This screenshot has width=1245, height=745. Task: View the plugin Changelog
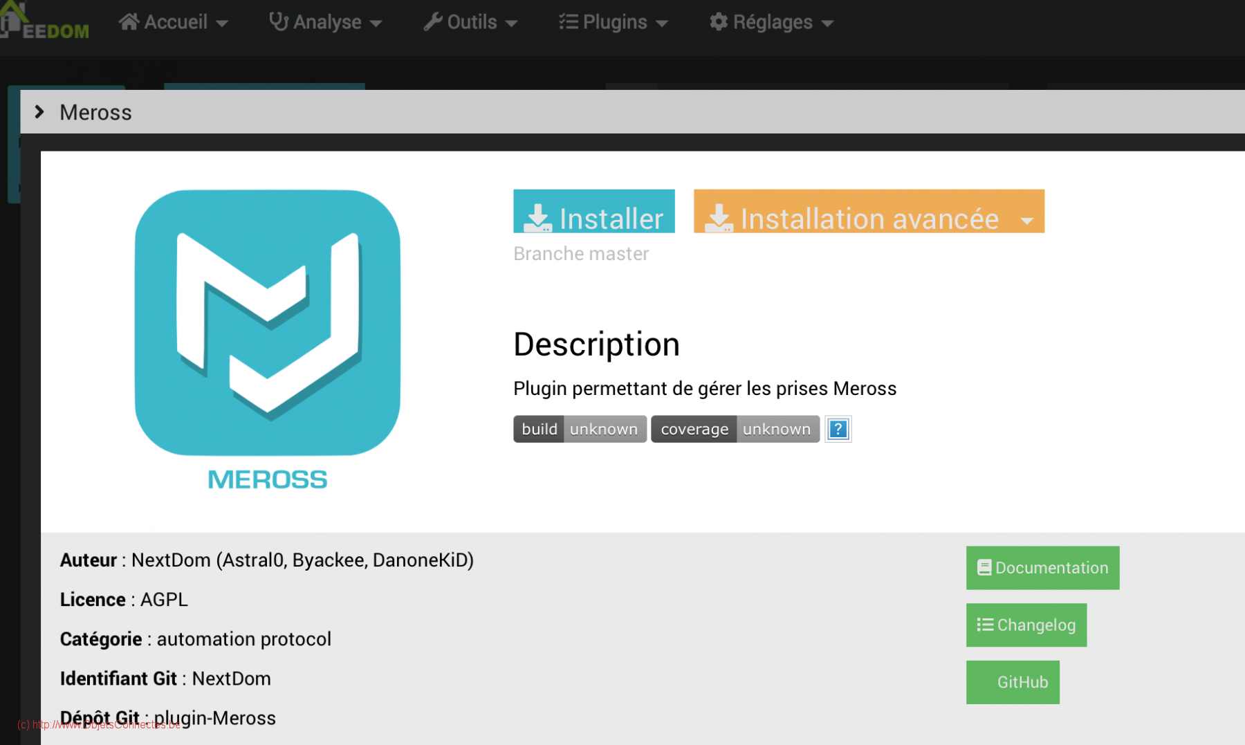(x=1026, y=625)
